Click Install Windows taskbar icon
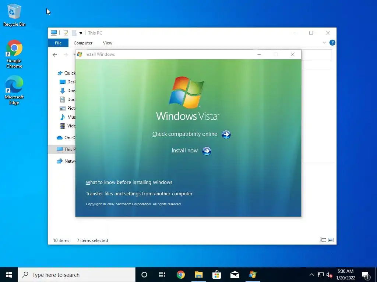377x282 pixels. click(253, 275)
